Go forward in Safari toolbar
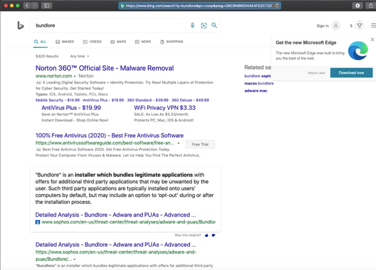This screenshot has width=376, height=270. [35, 5]
